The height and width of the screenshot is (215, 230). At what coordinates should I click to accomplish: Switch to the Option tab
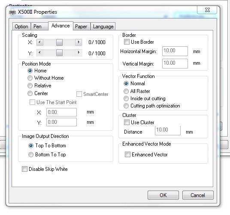(x=21, y=27)
